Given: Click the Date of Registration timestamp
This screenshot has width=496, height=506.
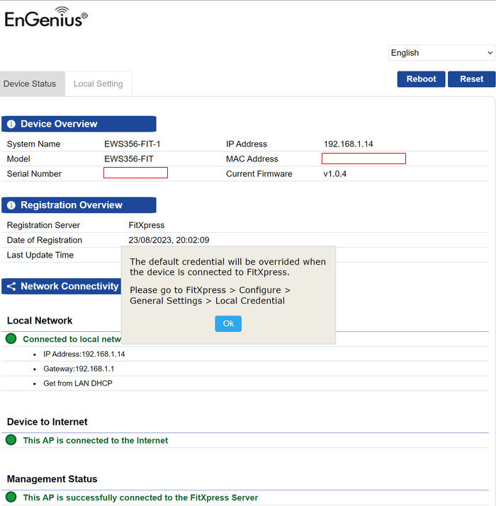Looking at the screenshot, I should click(169, 241).
